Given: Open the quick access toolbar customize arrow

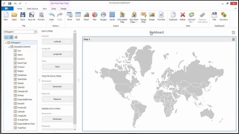Looking at the screenshot, I should (26, 3).
